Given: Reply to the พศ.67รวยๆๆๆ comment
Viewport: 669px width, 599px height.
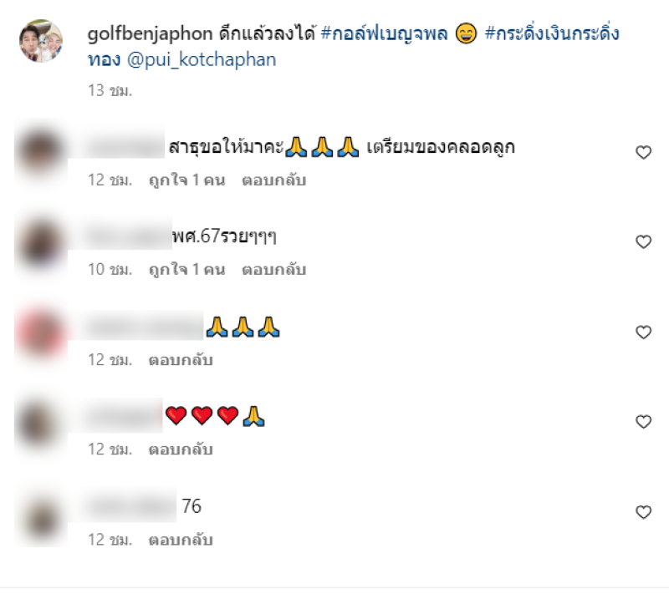Looking at the screenshot, I should point(274,270).
